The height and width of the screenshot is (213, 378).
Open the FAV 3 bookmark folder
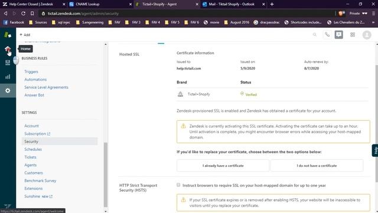click(x=133, y=22)
